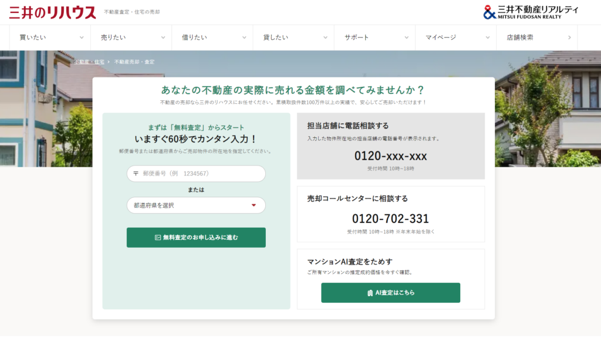
Task: Click the form icon on 無料査定 button
Action: point(157,238)
